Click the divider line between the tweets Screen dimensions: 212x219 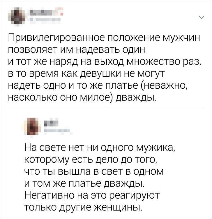(x=106, y=109)
